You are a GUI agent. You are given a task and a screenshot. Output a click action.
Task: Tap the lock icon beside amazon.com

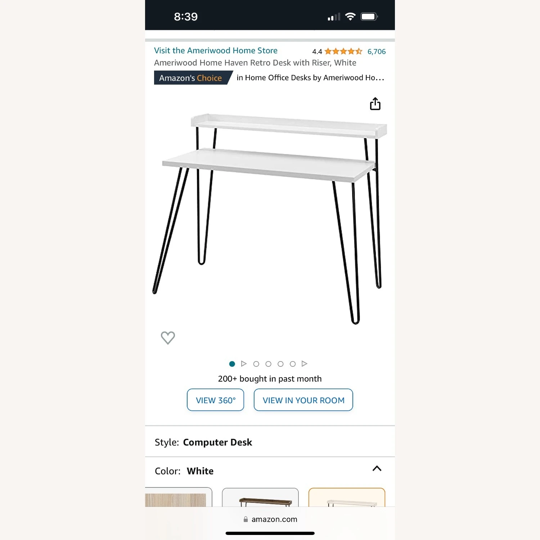click(x=246, y=519)
